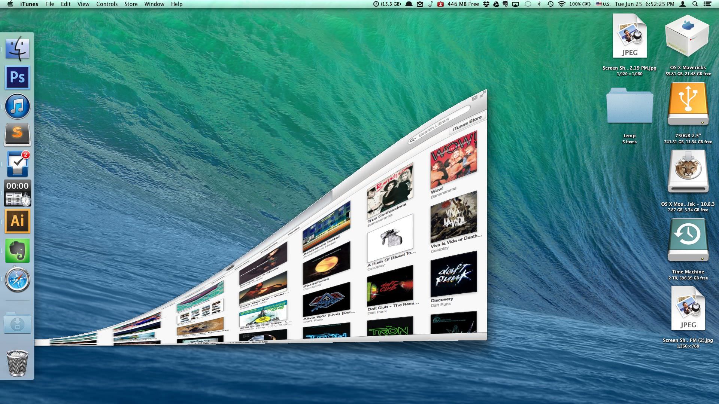Click the iTunes icon in the Dock
Screen dimensions: 719x404
(x=17, y=106)
